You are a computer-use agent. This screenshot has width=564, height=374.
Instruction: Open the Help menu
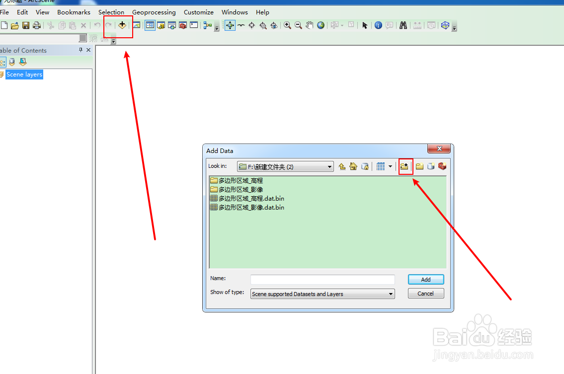tap(262, 12)
